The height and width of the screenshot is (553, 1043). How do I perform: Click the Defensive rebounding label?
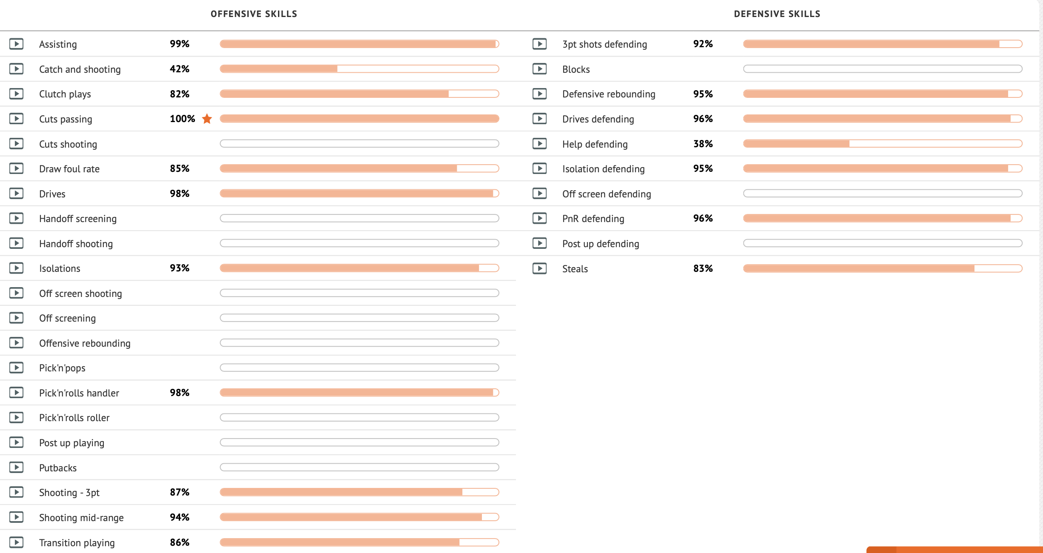[x=609, y=94]
